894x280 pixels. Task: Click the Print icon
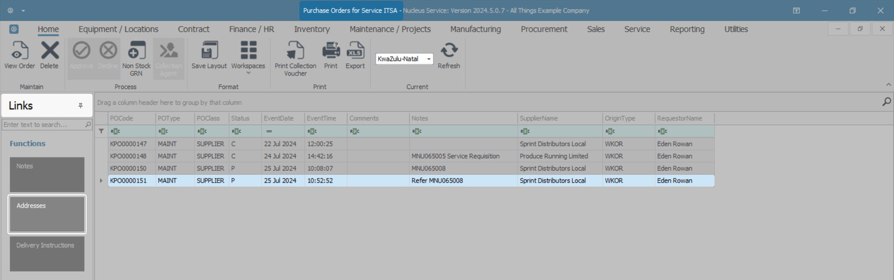coord(331,51)
